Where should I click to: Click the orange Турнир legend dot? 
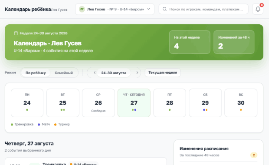click(55, 125)
